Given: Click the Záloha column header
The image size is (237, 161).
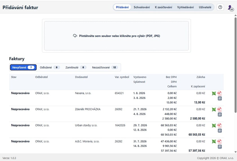Looking at the screenshot, I should [201, 77].
